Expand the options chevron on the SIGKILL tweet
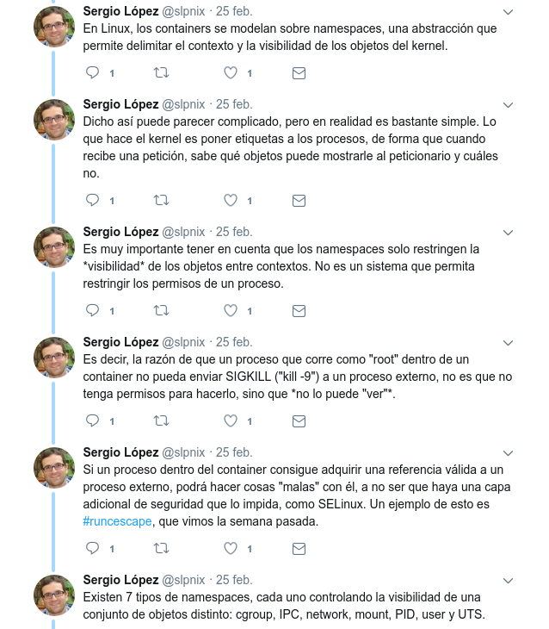 [x=508, y=342]
